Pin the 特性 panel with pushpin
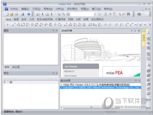The image size is (153, 115). coord(53,73)
